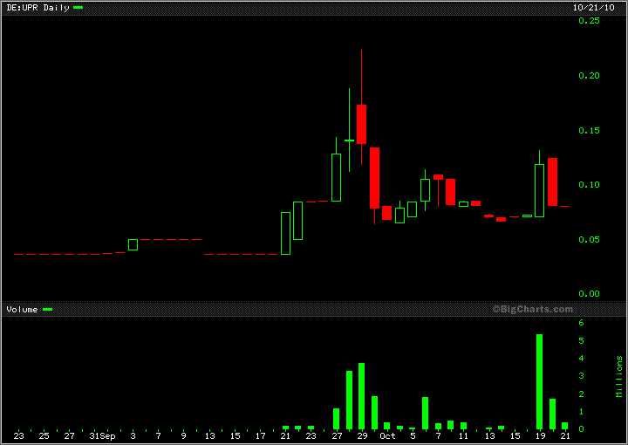The height and width of the screenshot is (445, 628).
Task: Click the 29 date axis marker
Action: pos(361,435)
